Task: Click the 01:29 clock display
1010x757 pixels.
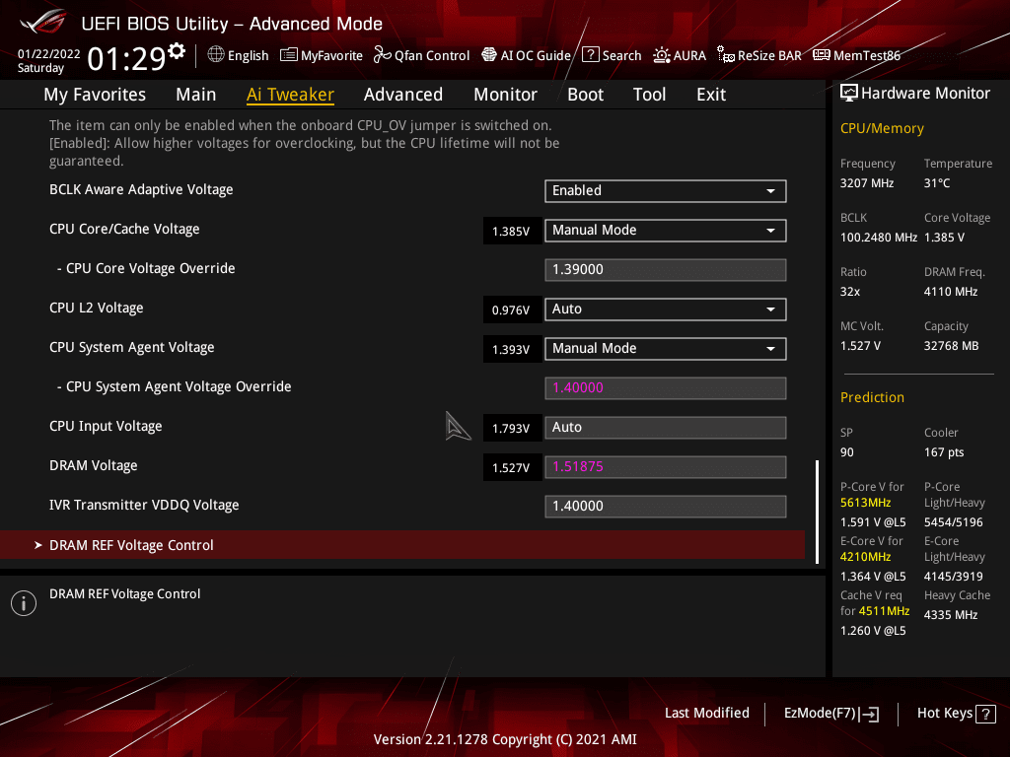Action: click(x=127, y=58)
